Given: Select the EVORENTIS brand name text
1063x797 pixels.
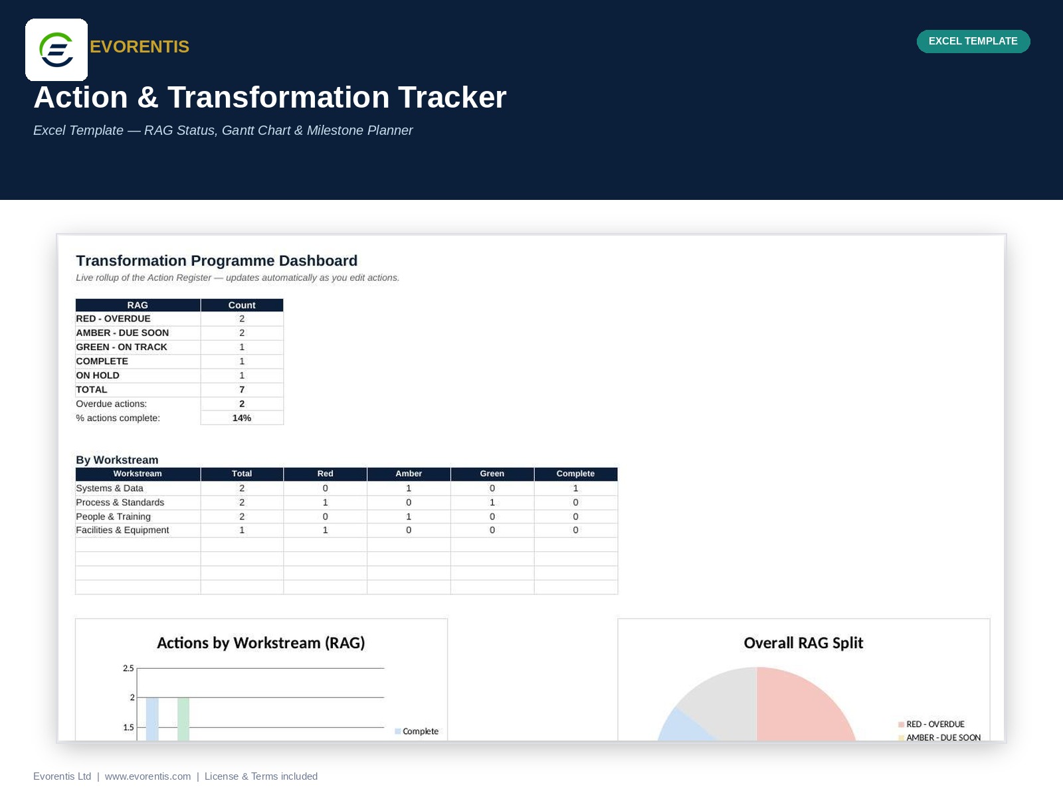Looking at the screenshot, I should point(140,46).
